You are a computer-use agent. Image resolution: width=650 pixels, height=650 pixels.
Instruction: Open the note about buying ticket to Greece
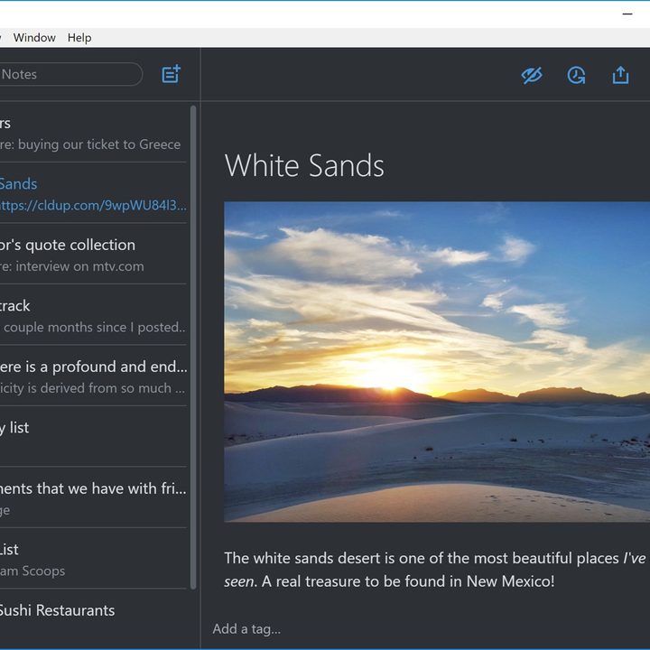[x=93, y=132]
